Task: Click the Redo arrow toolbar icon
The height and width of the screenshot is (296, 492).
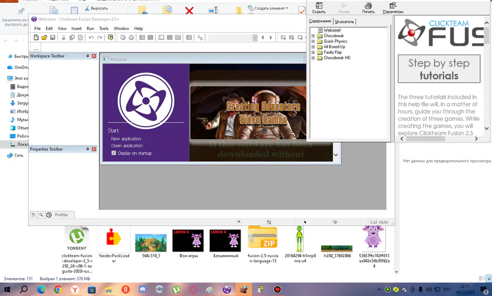Action: coord(99,38)
